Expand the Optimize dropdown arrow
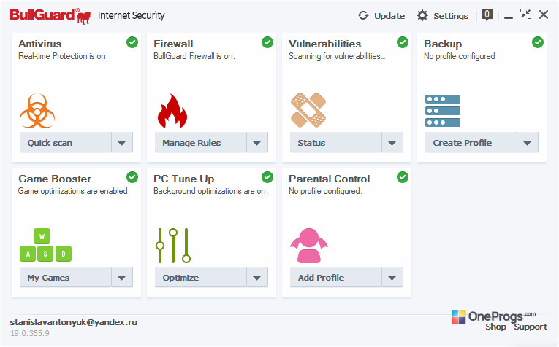 point(257,277)
